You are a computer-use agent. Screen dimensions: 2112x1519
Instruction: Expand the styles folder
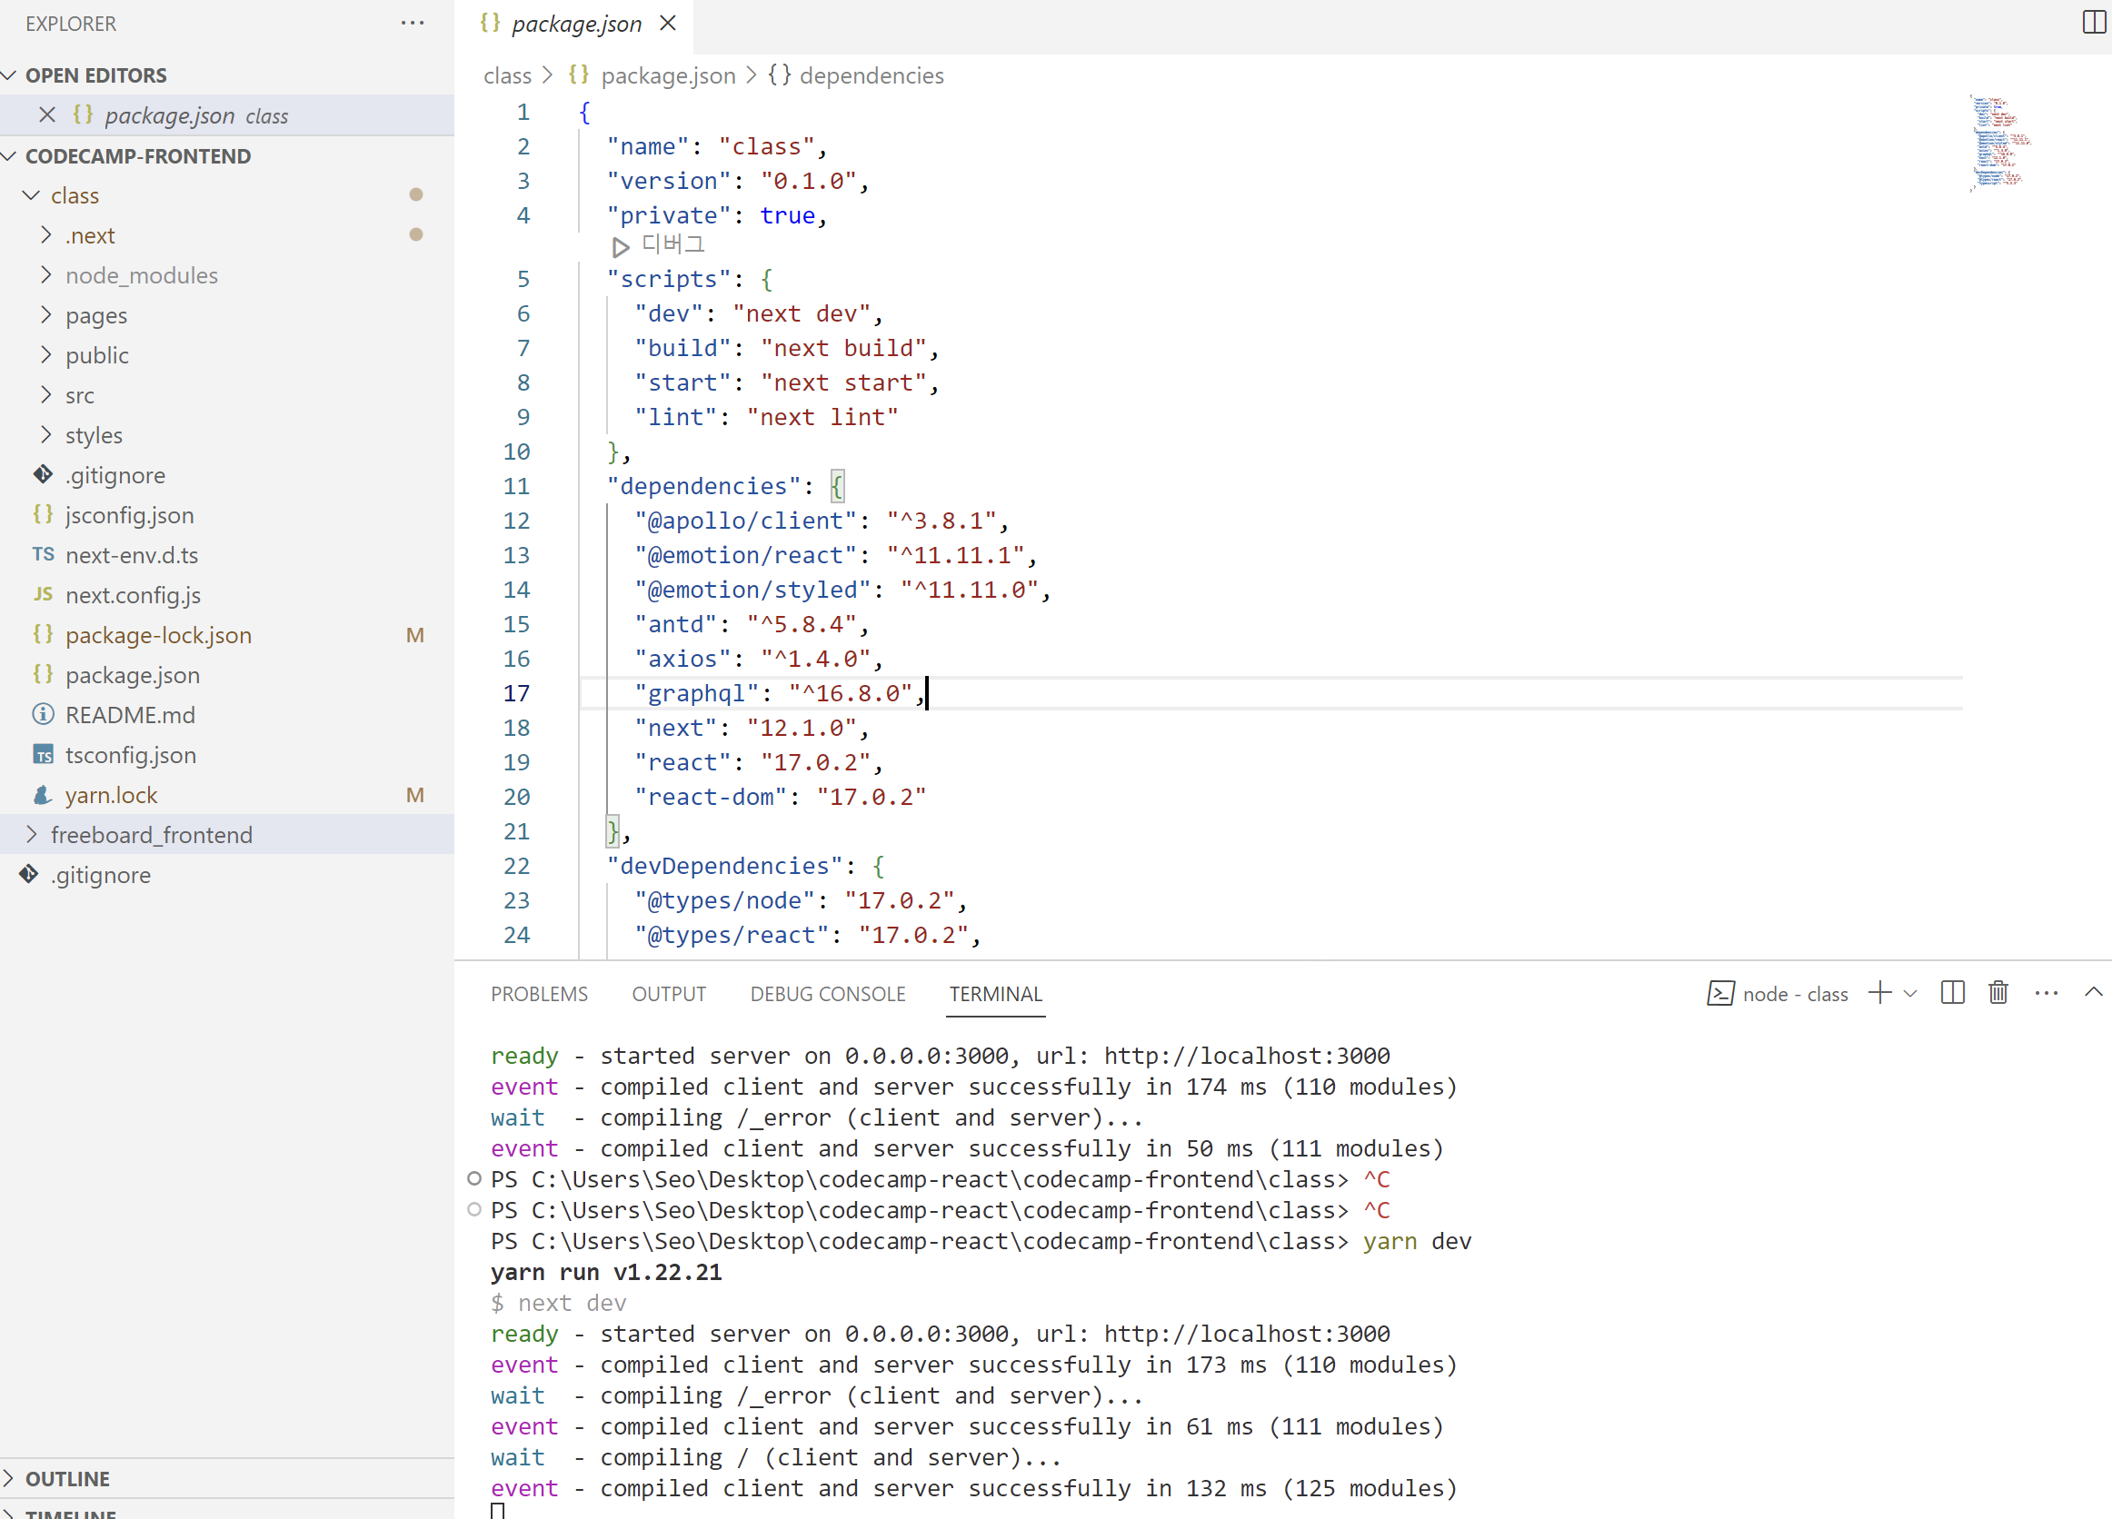point(45,434)
